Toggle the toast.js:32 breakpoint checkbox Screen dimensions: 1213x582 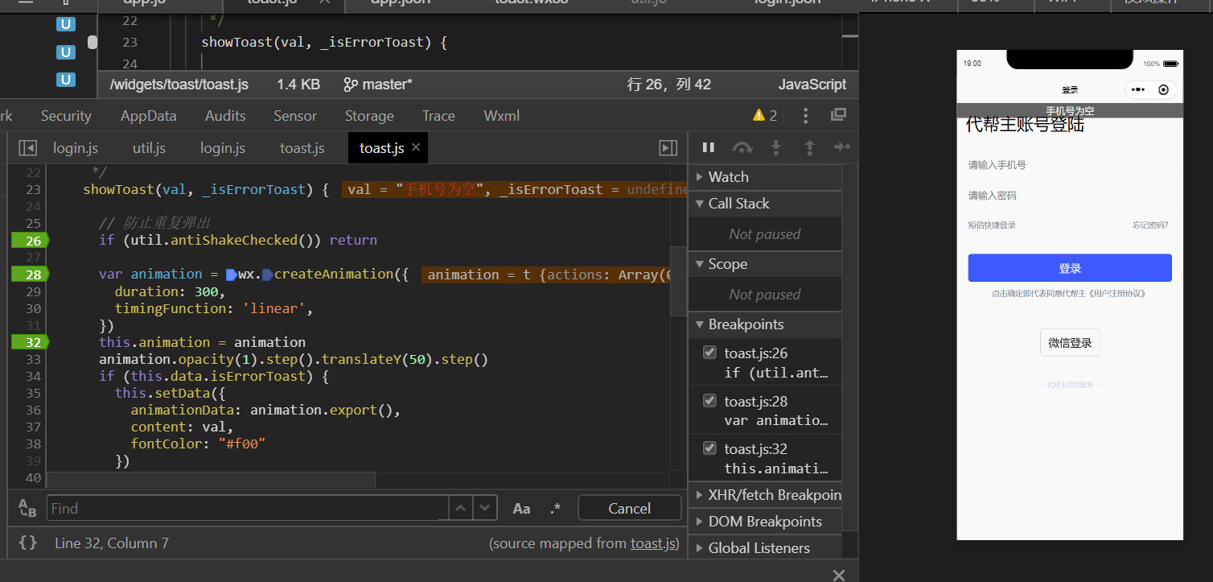[709, 448]
